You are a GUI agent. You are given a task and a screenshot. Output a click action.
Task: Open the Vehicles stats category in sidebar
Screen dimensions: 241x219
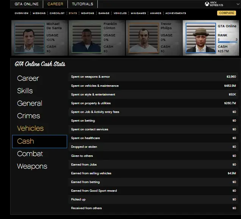click(30, 128)
